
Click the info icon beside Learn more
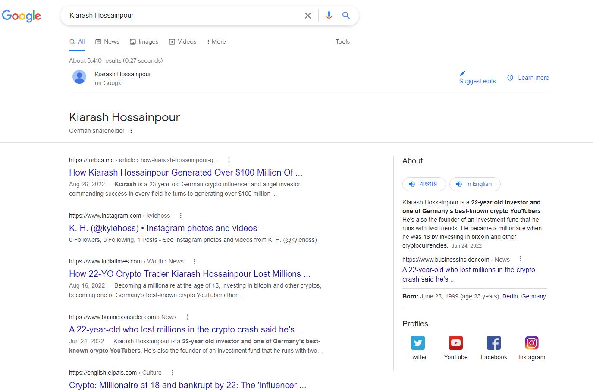[x=510, y=78]
